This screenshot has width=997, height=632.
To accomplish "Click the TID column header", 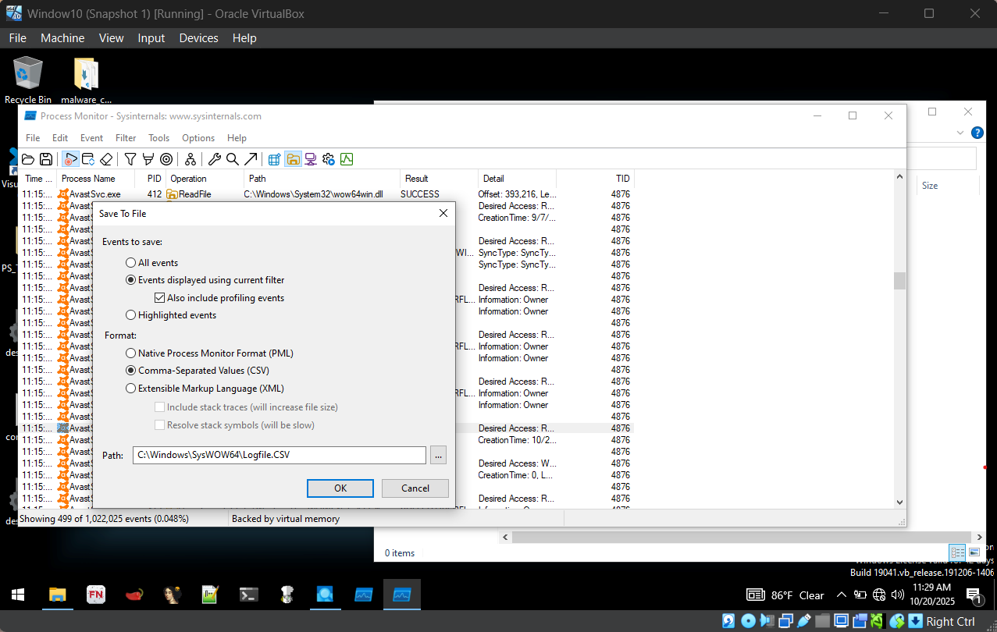I will click(593, 178).
